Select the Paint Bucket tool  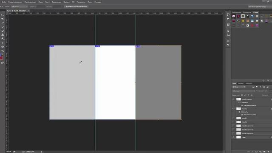[3, 35]
